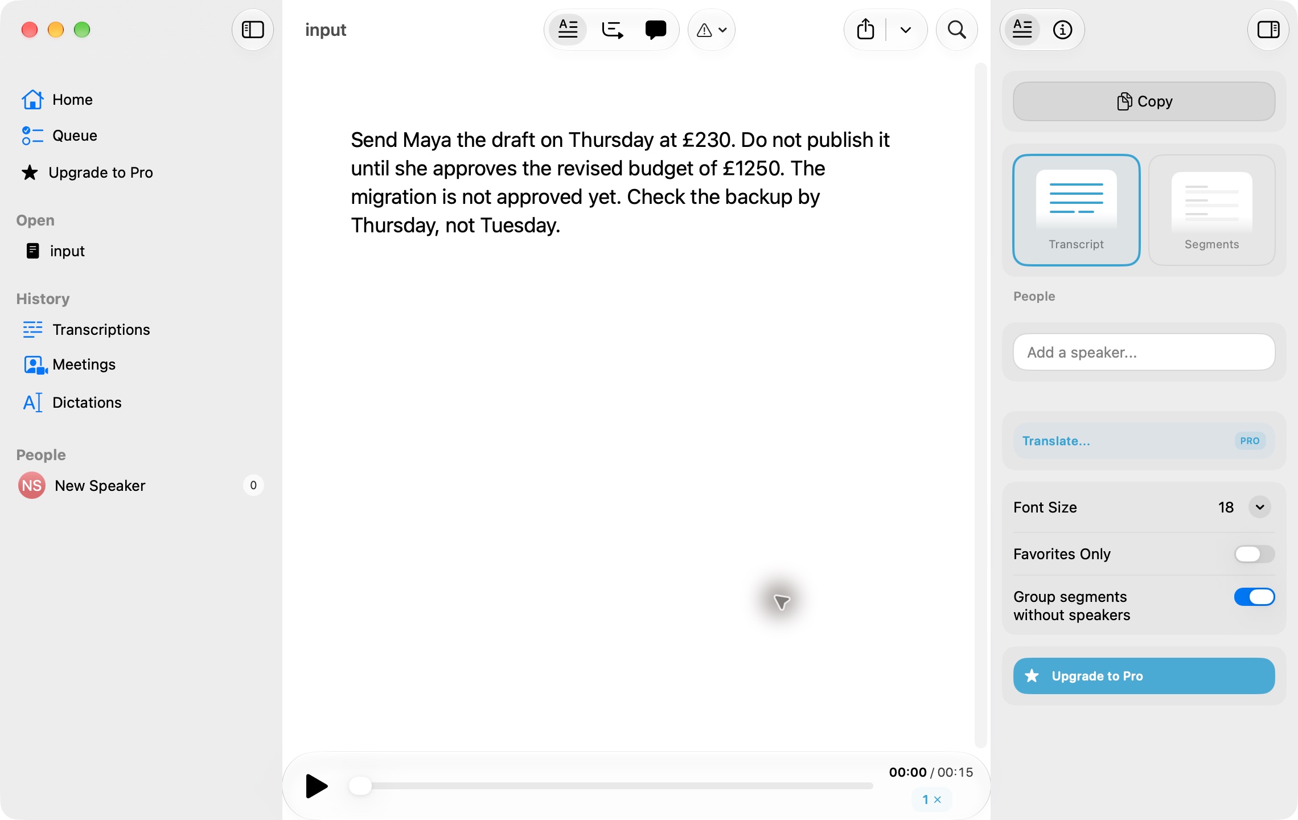Click the Queue checklist icon

(x=32, y=136)
